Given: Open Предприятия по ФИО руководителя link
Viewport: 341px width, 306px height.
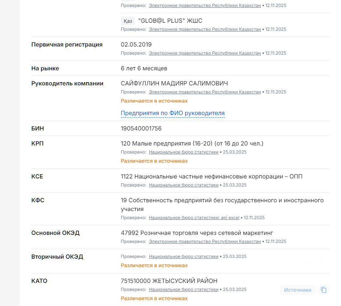Looking at the screenshot, I should 173,113.
